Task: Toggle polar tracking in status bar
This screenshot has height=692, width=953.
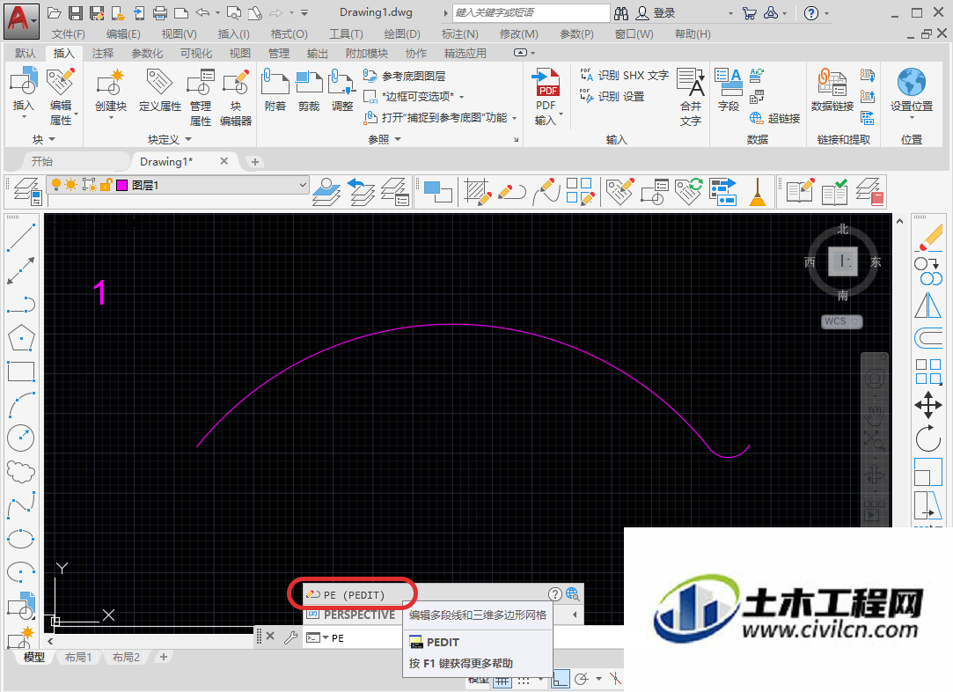Action: click(582, 679)
